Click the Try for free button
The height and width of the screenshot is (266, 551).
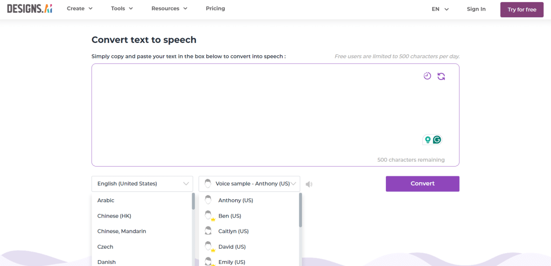522,10
